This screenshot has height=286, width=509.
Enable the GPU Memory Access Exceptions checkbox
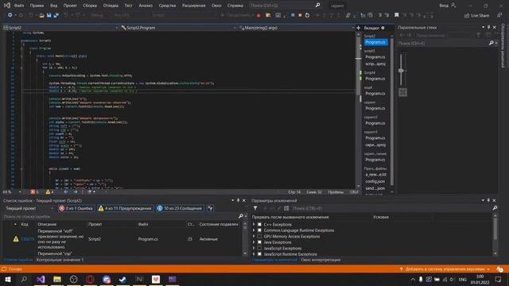point(259,237)
